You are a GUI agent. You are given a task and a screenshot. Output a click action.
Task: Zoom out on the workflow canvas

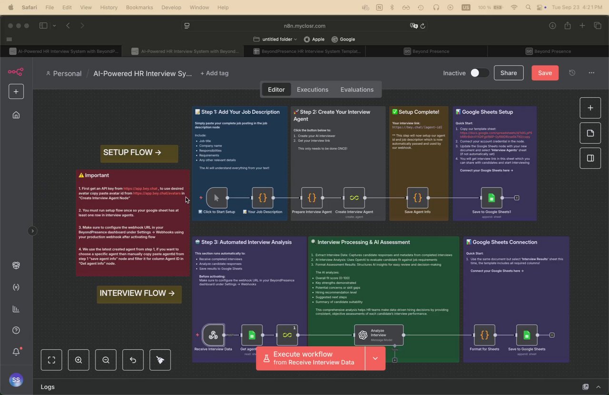pyautogui.click(x=106, y=360)
